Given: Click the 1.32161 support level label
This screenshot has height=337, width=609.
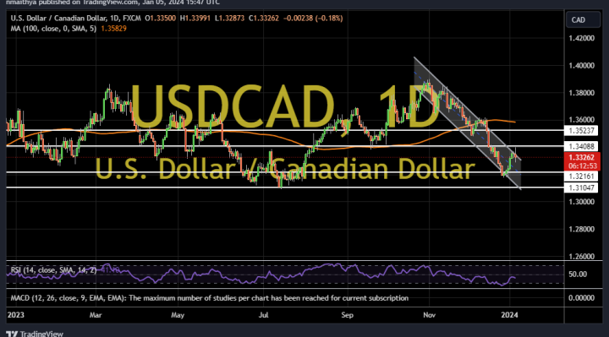Looking at the screenshot, I should pyautogui.click(x=581, y=177).
